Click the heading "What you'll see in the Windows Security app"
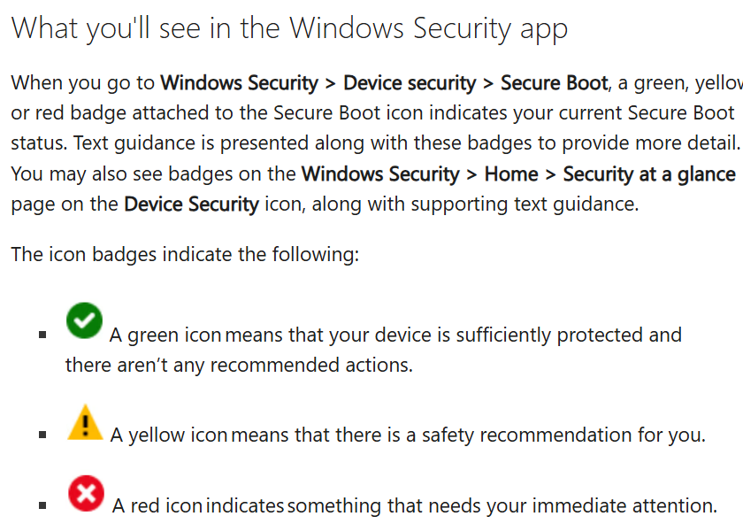This screenshot has width=743, height=524. tap(289, 29)
